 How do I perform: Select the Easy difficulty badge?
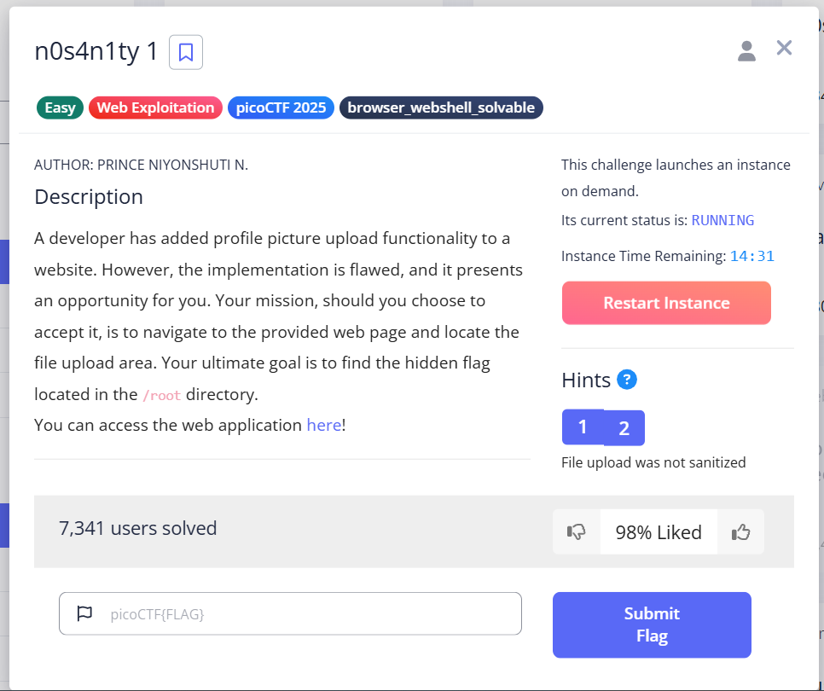tap(60, 107)
